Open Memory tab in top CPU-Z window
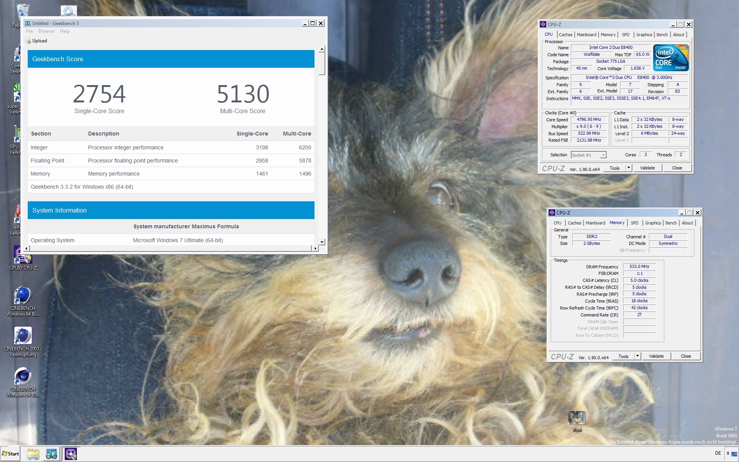This screenshot has width=739, height=462. click(x=608, y=35)
